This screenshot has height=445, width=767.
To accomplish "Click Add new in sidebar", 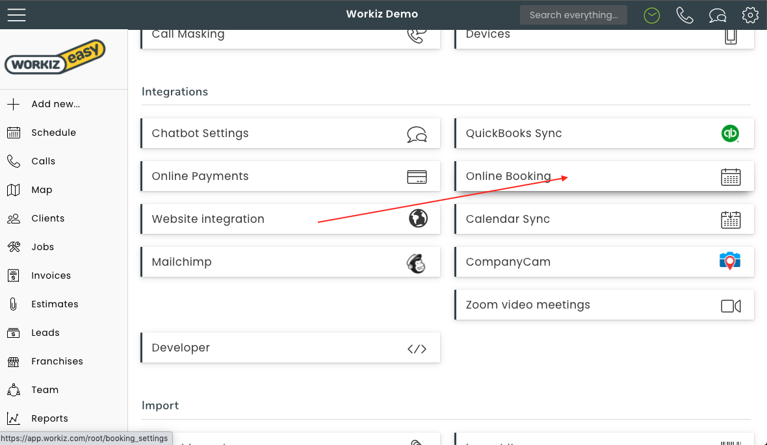I will [x=55, y=104].
